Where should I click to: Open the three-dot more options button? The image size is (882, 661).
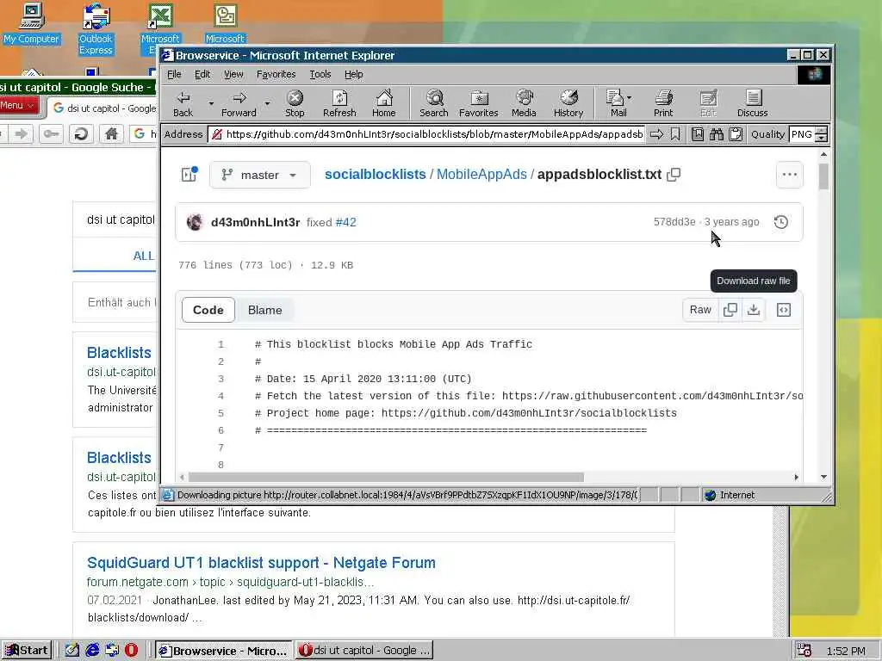pyautogui.click(x=789, y=174)
